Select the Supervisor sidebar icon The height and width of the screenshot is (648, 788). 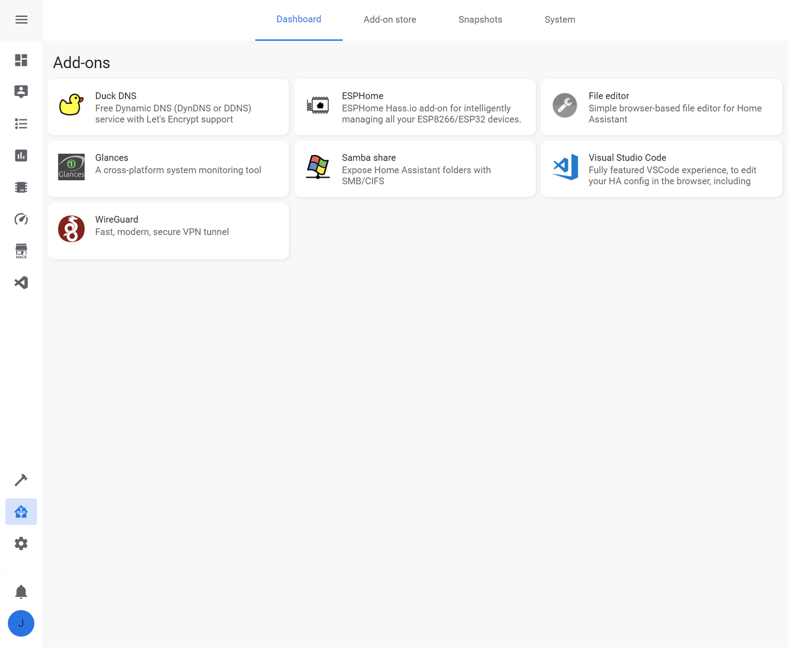coord(21,512)
